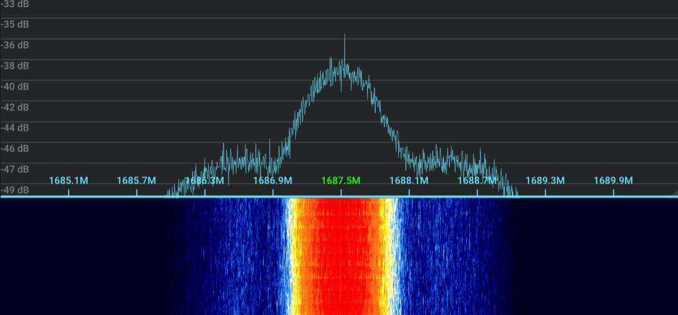Viewport: 678px width, 315px height.
Task: Click the 1685.1M frequency label
Action: [69, 180]
